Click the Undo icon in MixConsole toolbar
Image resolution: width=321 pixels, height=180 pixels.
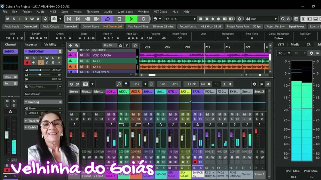click(x=71, y=84)
